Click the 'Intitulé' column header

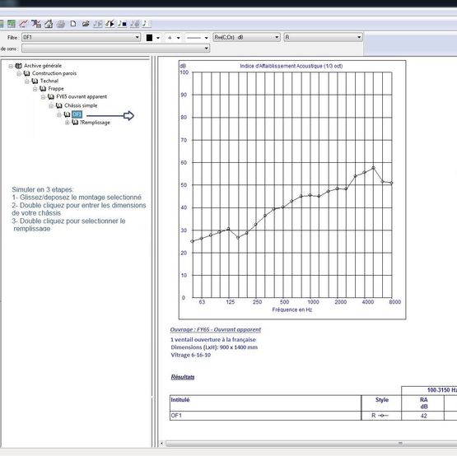click(x=265, y=403)
